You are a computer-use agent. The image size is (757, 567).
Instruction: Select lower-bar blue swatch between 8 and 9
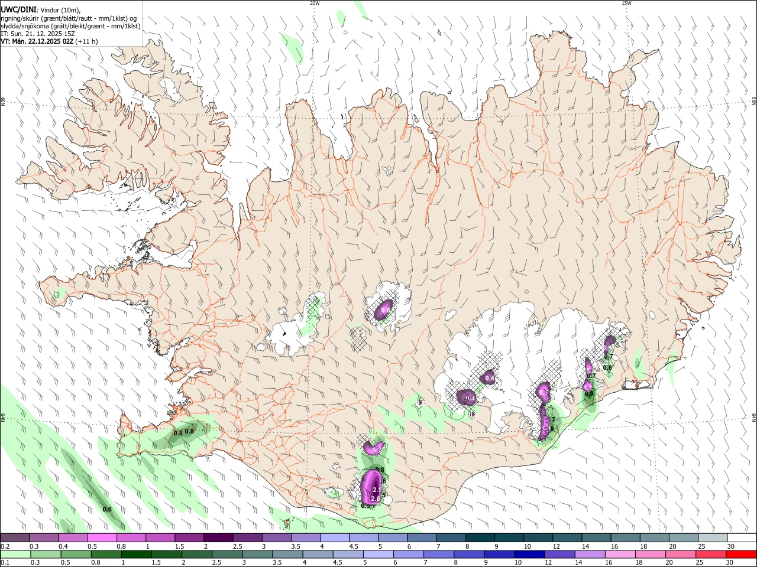(x=469, y=555)
